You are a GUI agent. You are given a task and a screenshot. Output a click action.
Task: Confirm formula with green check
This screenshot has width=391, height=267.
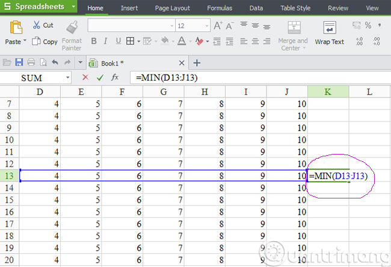click(x=100, y=78)
